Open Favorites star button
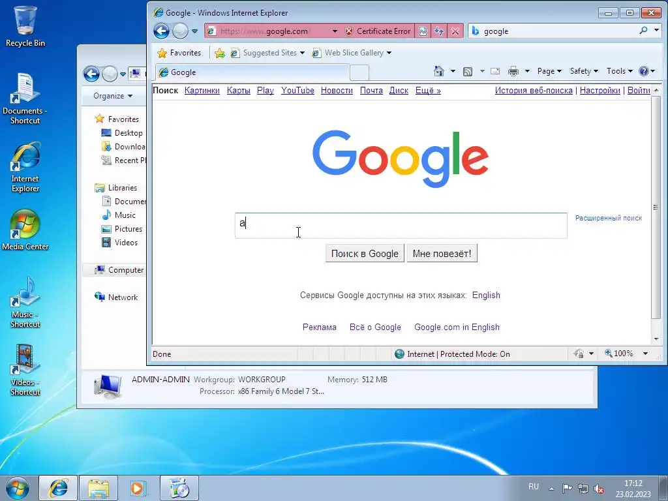The width and height of the screenshot is (668, 501). pyautogui.click(x=179, y=53)
